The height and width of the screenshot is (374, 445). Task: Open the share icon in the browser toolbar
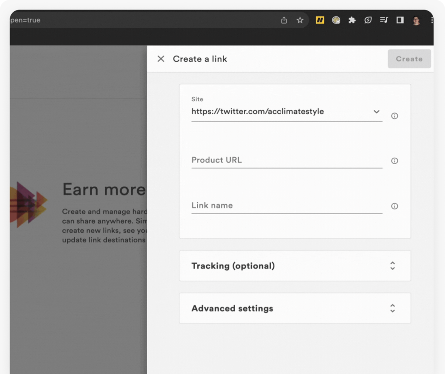point(284,20)
